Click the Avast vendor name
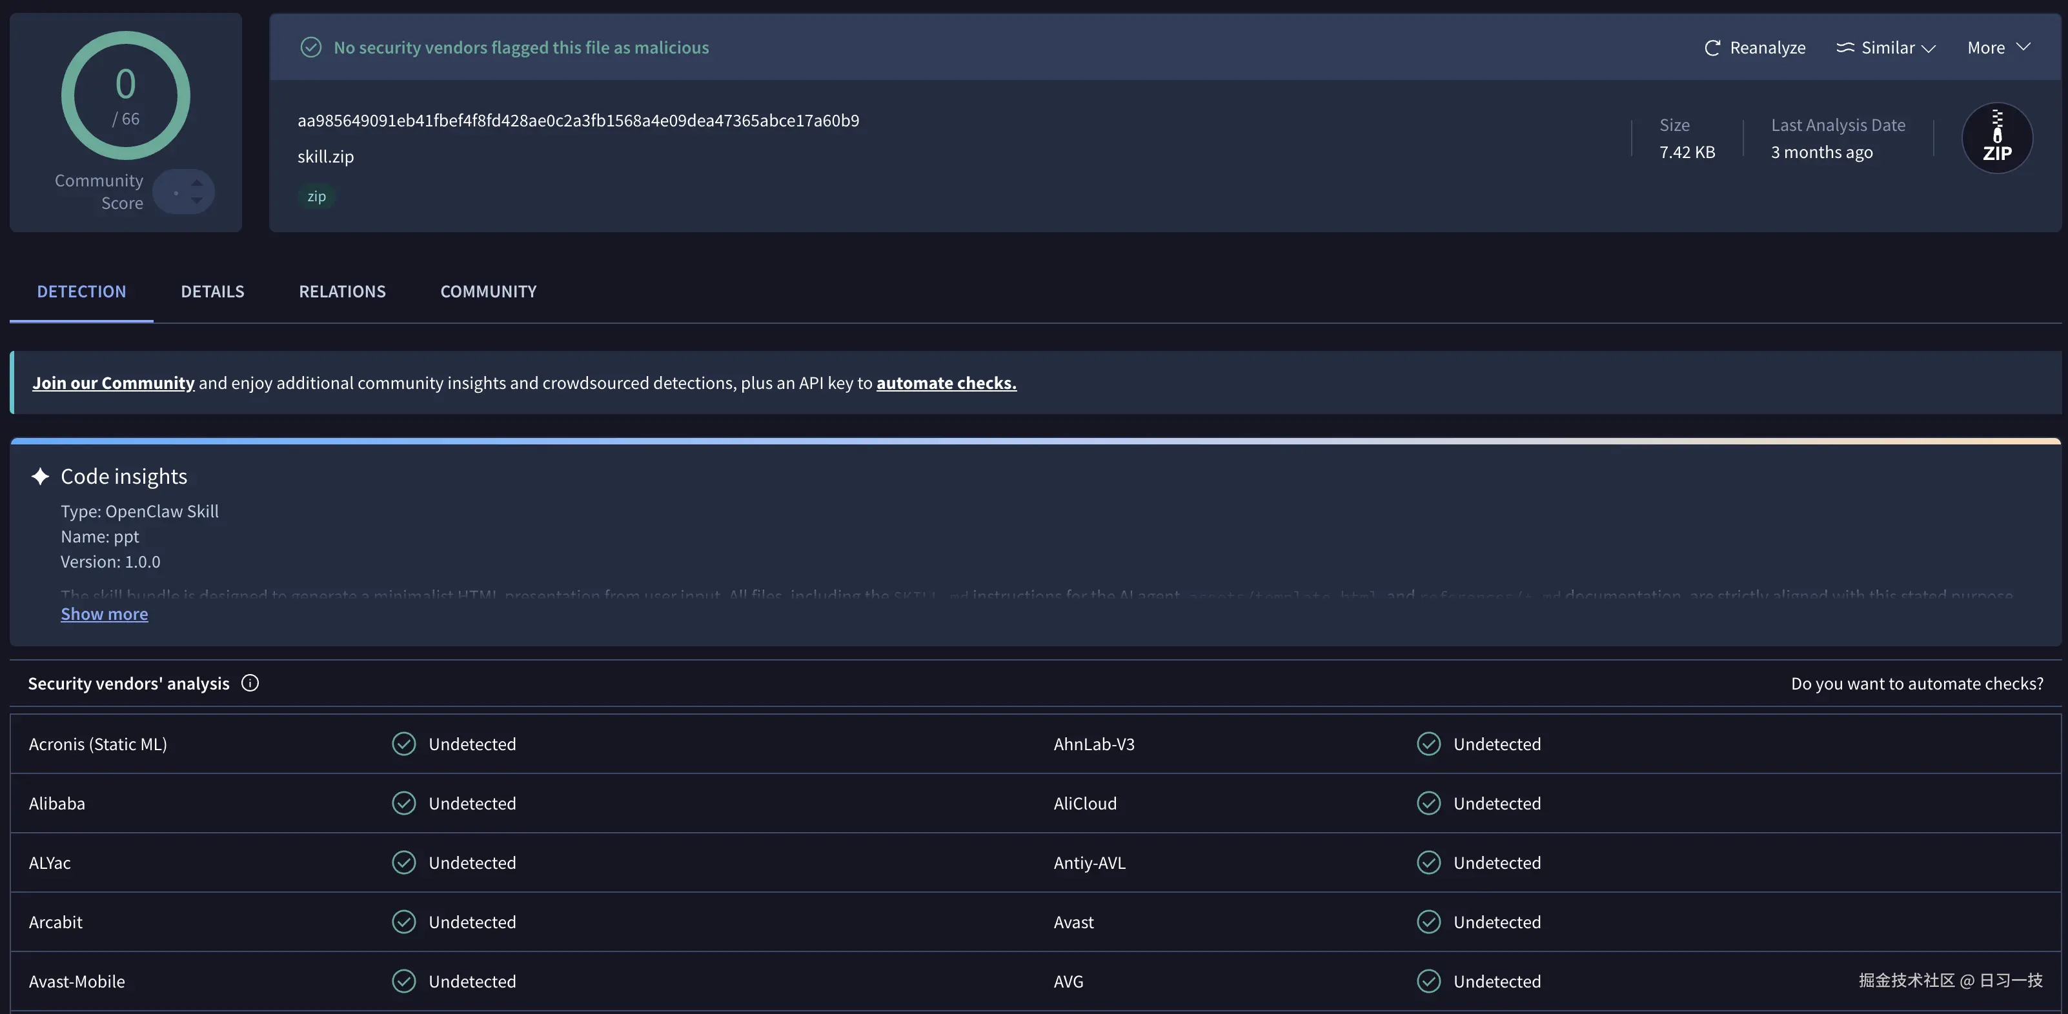Viewport: 2068px width, 1014px height. coord(1073,922)
